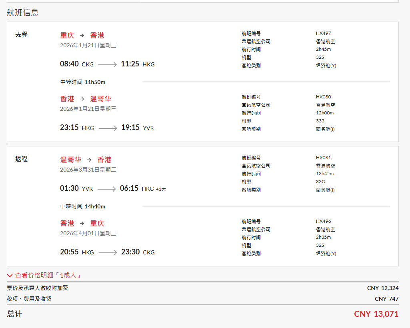This screenshot has height=328, width=410.
Task: Click the long arrow from 01:30 YVR to 06:15 HKG
Action: point(106,189)
